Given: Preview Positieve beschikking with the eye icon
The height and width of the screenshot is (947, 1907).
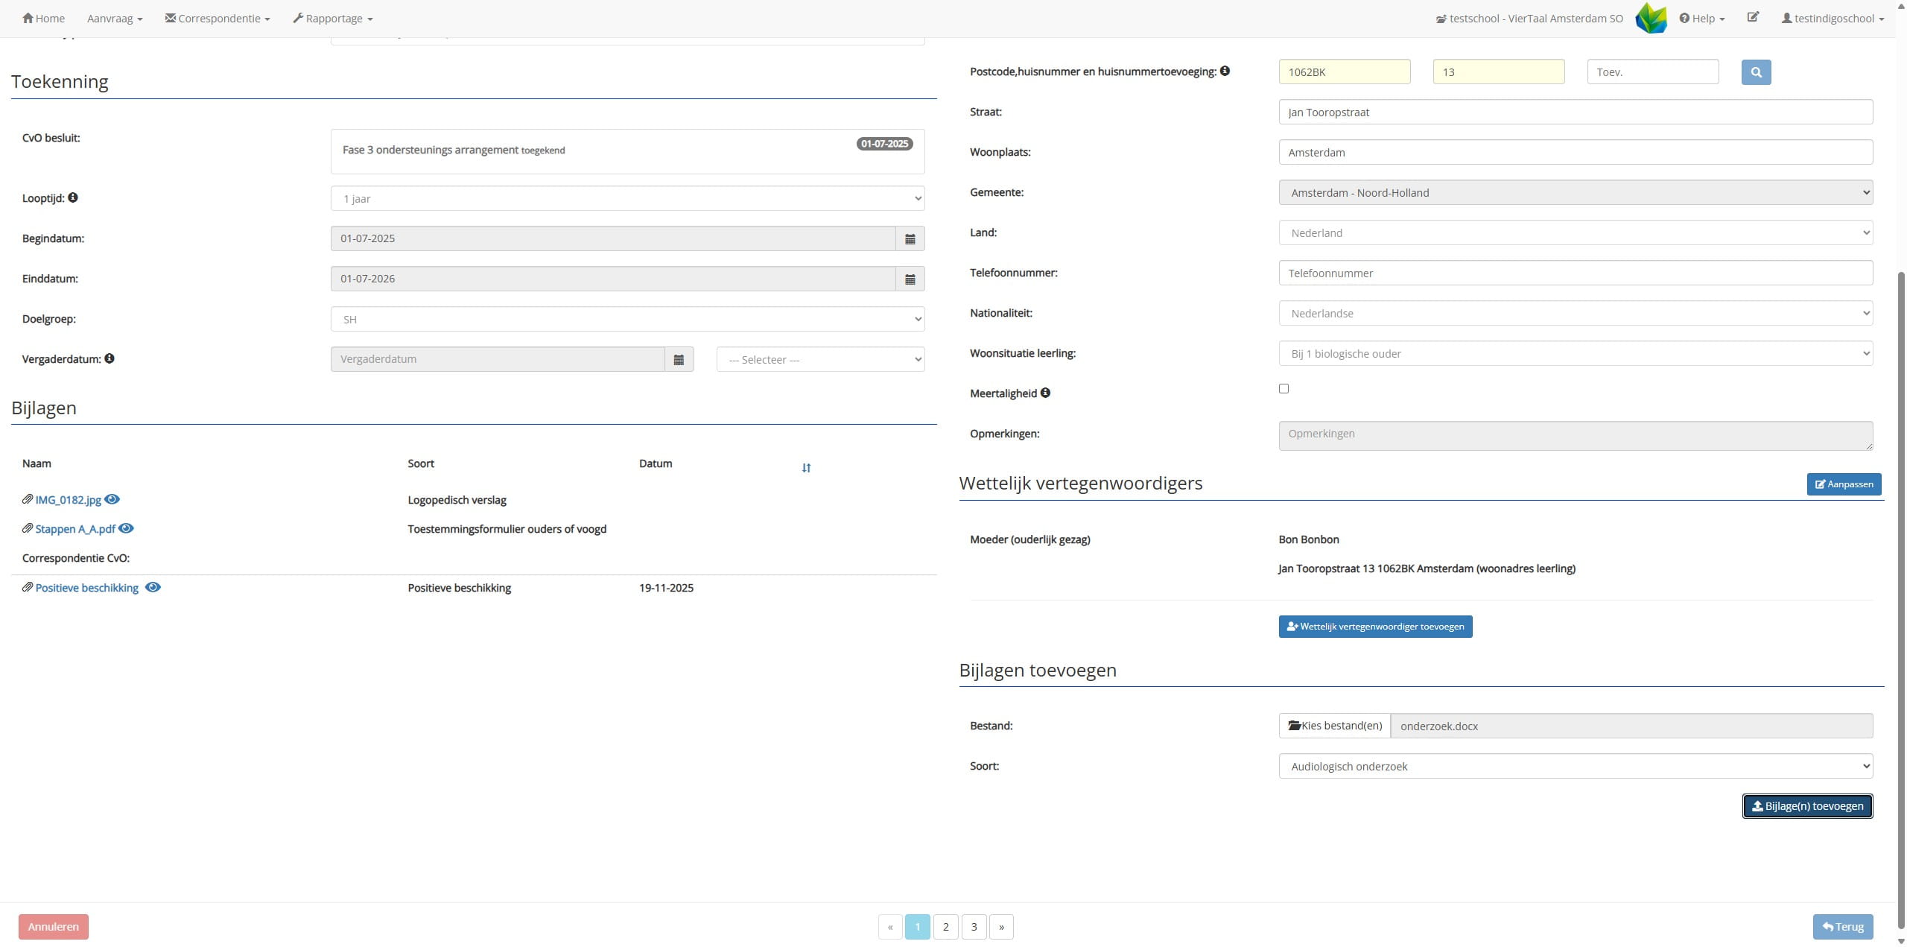Looking at the screenshot, I should (x=153, y=587).
